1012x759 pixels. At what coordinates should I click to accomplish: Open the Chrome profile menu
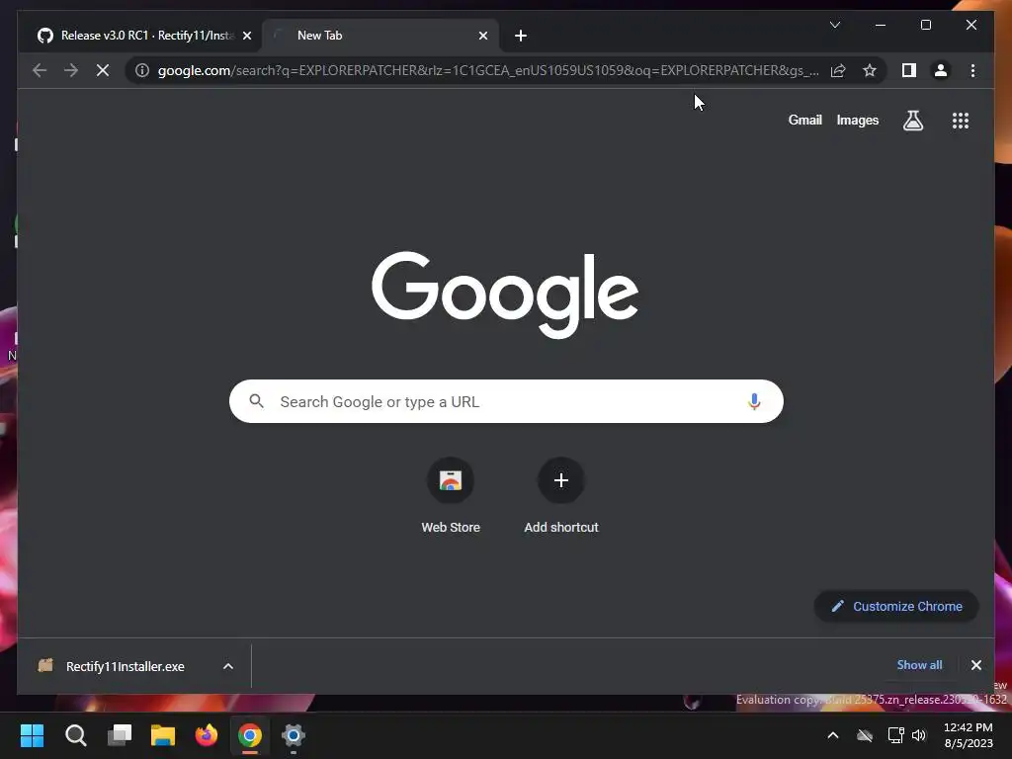[x=941, y=70]
